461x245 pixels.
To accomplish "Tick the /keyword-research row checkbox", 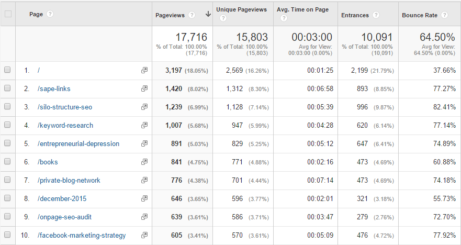I will [7, 125].
